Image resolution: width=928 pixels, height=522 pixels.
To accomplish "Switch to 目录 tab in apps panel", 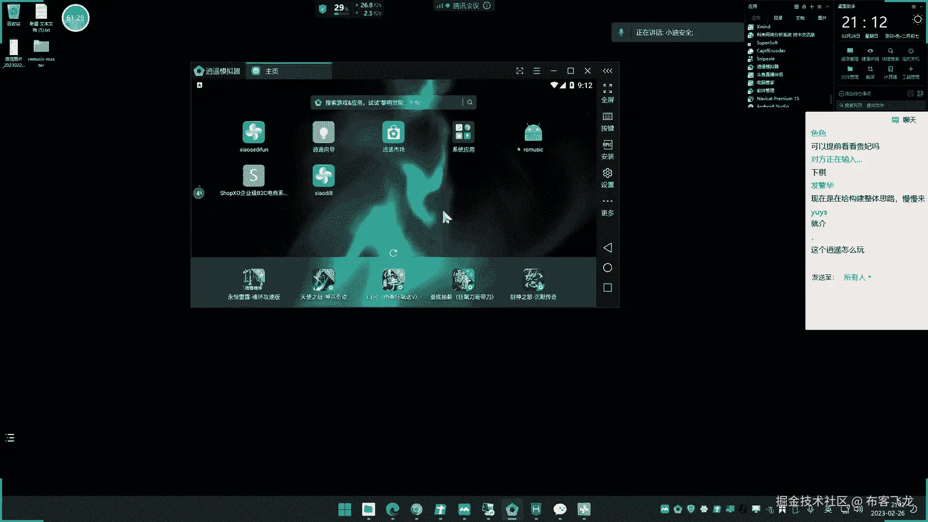I will (x=778, y=18).
